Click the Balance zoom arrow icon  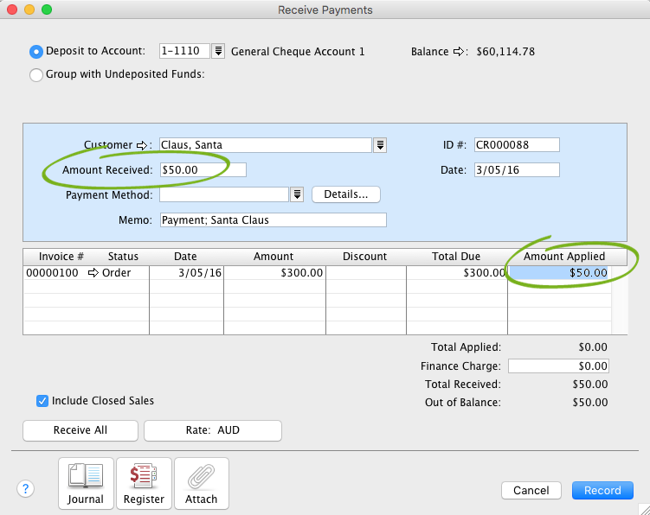[x=459, y=52]
